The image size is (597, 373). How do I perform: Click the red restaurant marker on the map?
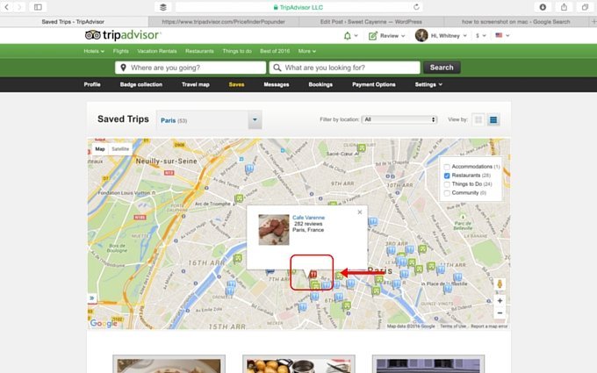[313, 275]
